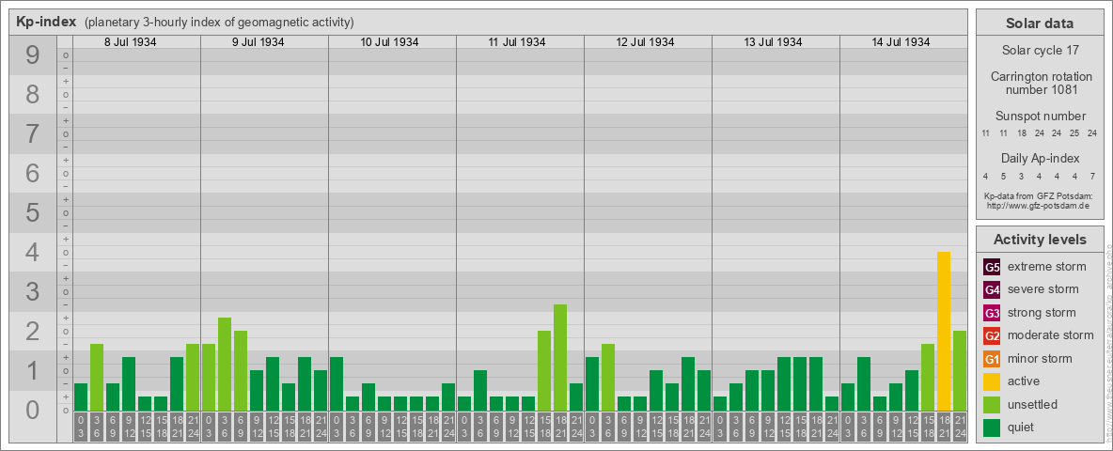Click the G5 extreme storm badge
Viewport: 1113px width, 451px height.
coord(992,268)
